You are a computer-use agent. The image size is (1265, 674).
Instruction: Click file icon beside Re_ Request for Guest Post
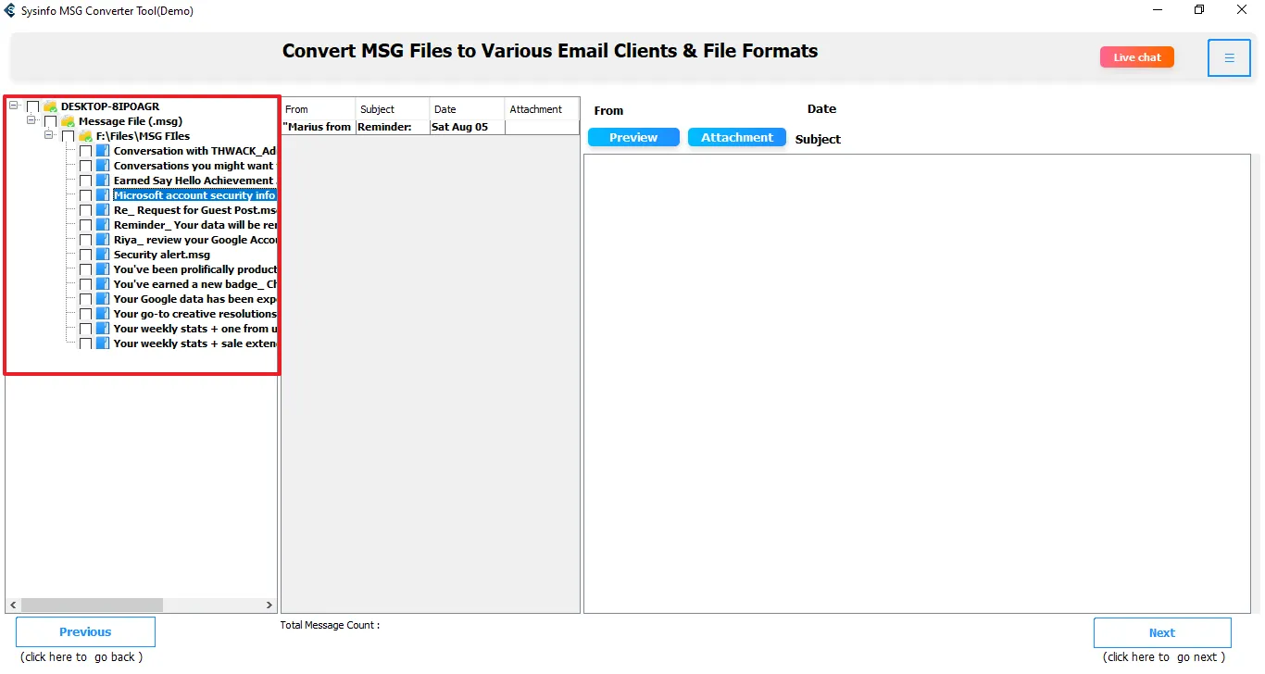(x=103, y=210)
